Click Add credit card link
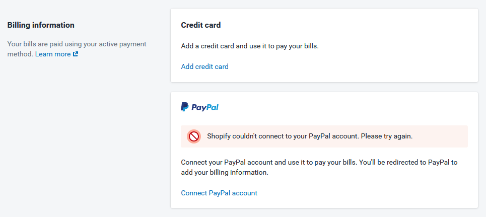This screenshot has height=217, width=486. click(204, 66)
